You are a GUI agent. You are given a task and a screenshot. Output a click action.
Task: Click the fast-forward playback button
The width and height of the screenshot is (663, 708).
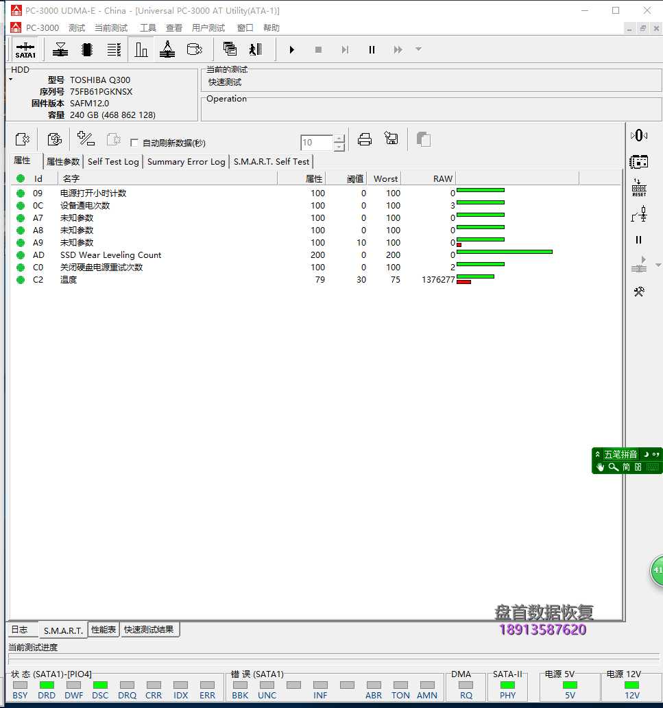pyautogui.click(x=398, y=49)
